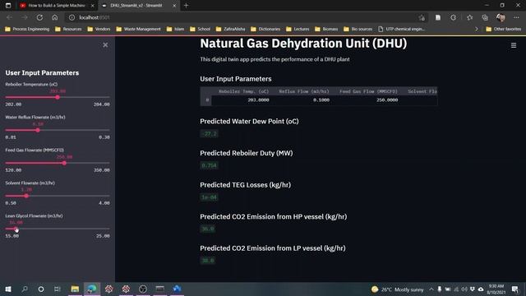Open the Collections icon
The image size is (526, 296).
[x=485, y=17]
